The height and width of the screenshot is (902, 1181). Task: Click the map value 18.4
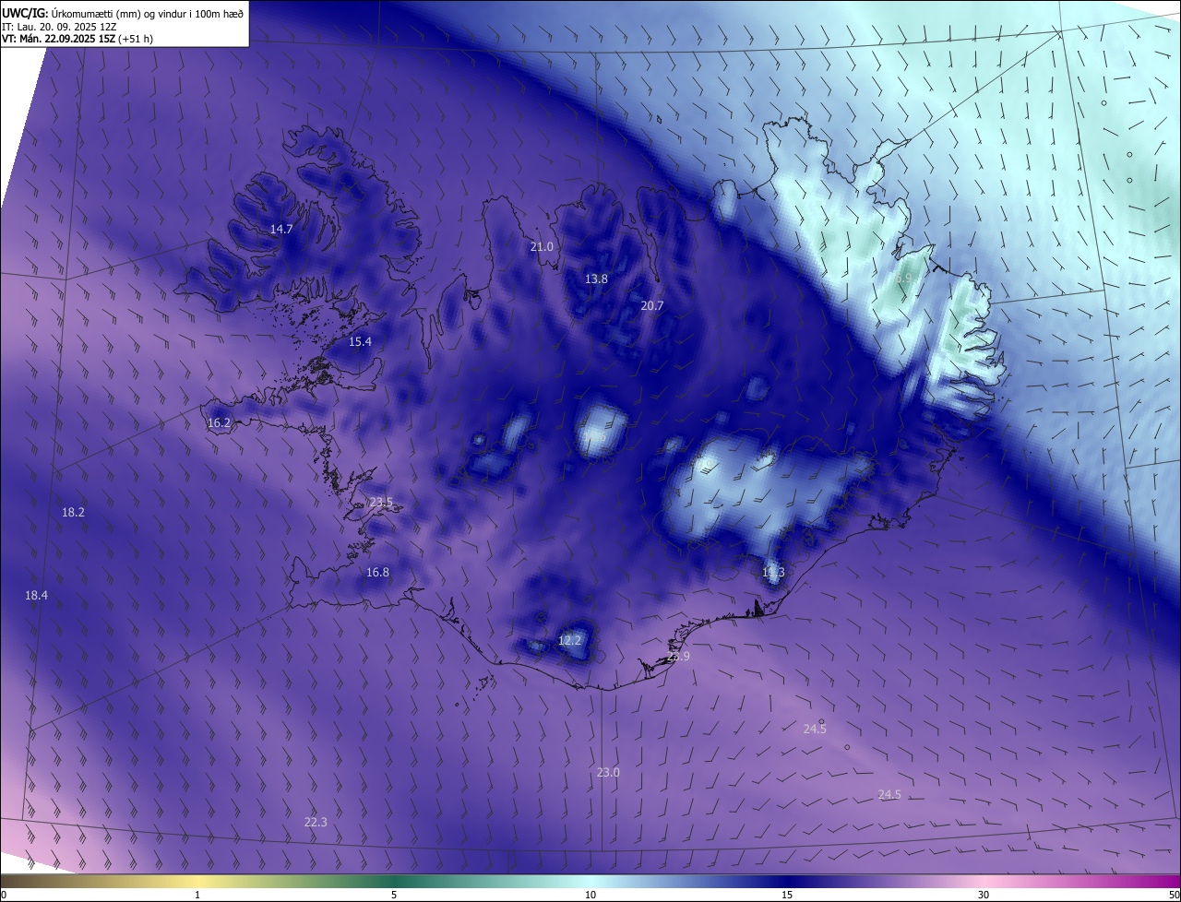tap(36, 596)
